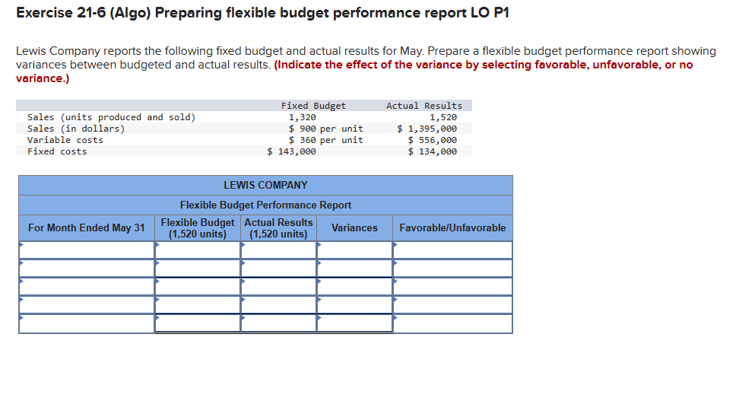
Task: Click the '$ 556,000' actual variable costs value
Action: coord(432,140)
